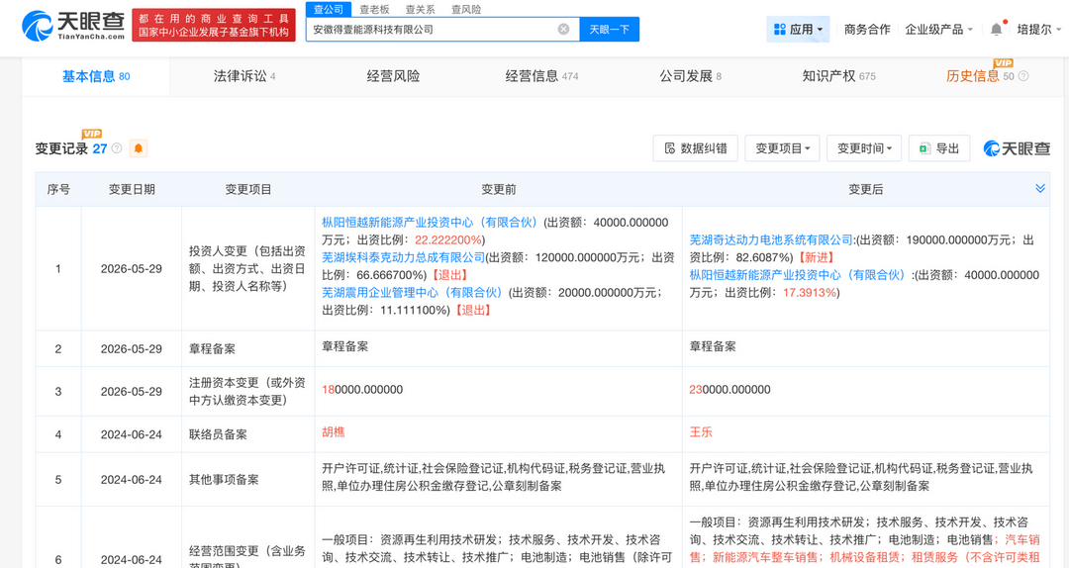Open the 知识产权 tab
This screenshot has width=1069, height=568.
click(838, 76)
